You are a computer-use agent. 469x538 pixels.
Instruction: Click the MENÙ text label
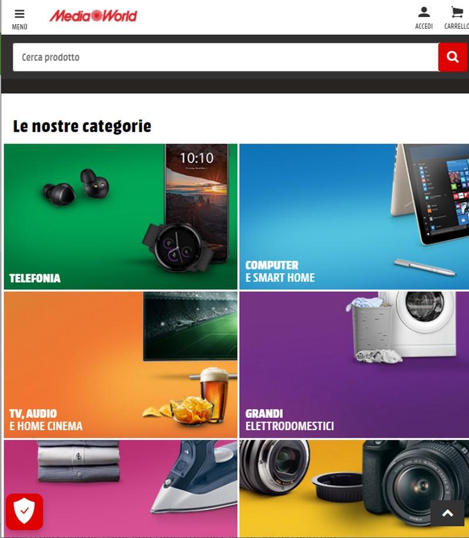pyautogui.click(x=19, y=27)
